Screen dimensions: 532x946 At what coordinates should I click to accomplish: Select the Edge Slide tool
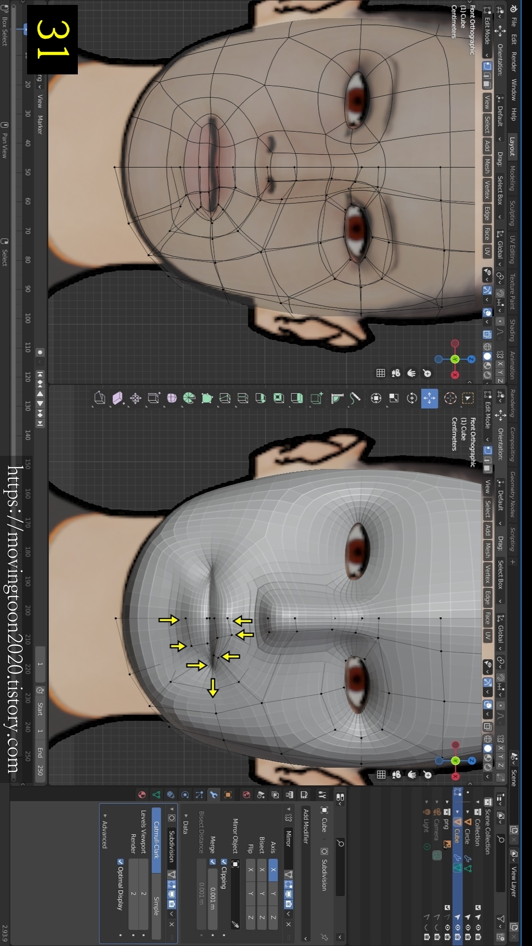tap(153, 398)
